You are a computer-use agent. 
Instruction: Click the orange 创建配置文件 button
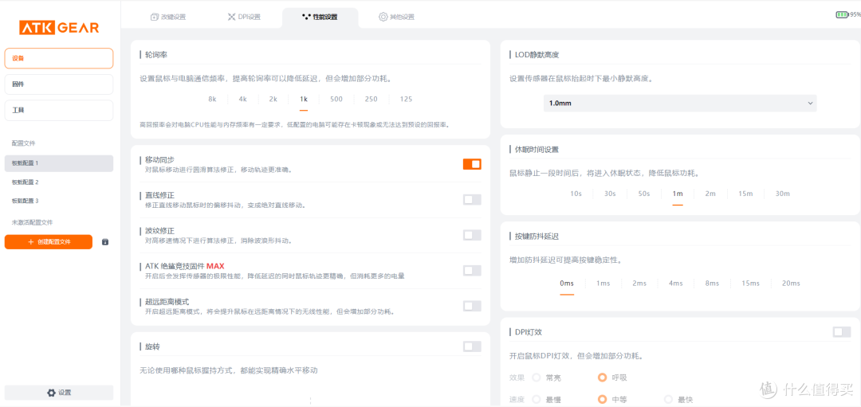point(49,242)
